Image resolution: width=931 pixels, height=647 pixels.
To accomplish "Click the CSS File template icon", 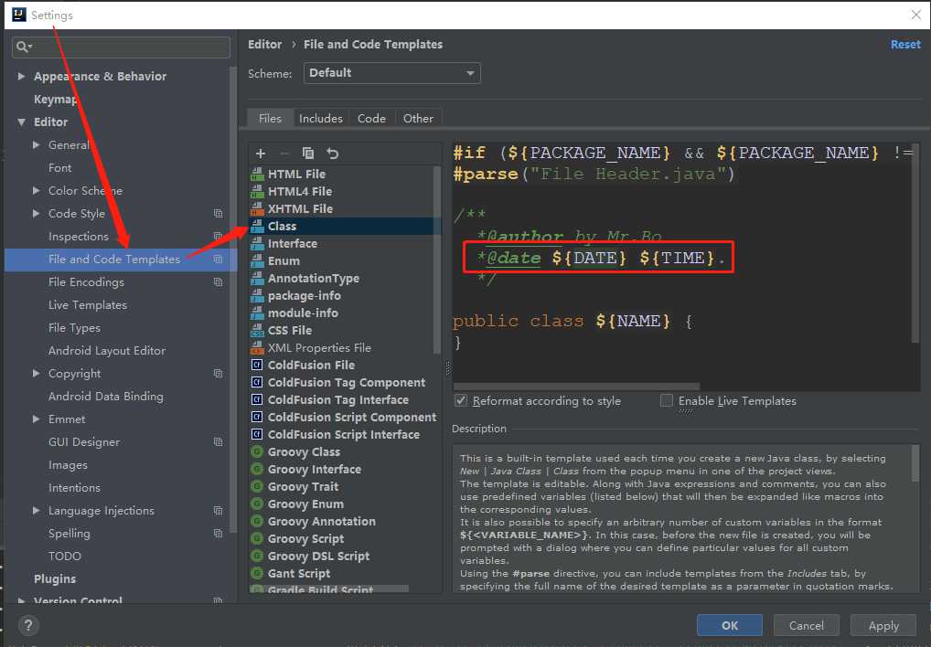I will (257, 330).
